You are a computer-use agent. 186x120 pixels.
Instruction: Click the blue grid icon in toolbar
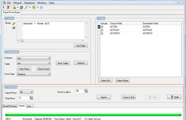[x=42, y=7]
